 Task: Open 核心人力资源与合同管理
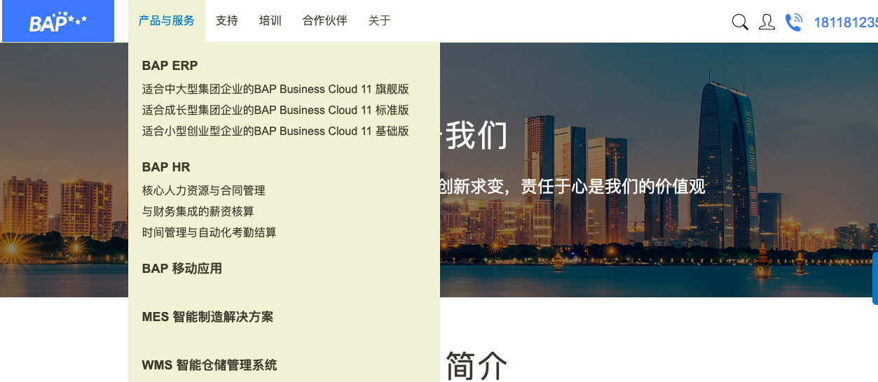[x=204, y=190]
